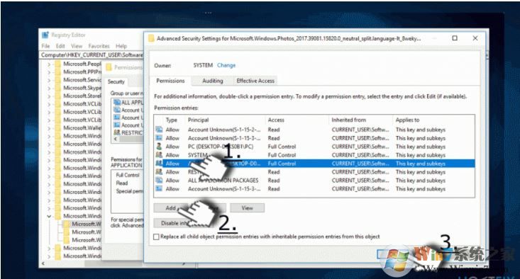520x279 pixels.
Task: Expand the Microsoft.Walle registry key
Action: click(x=49, y=128)
